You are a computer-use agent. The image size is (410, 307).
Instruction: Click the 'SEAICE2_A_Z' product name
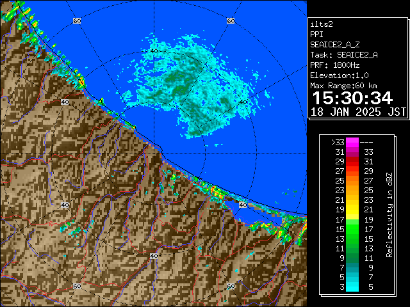tap(334, 45)
